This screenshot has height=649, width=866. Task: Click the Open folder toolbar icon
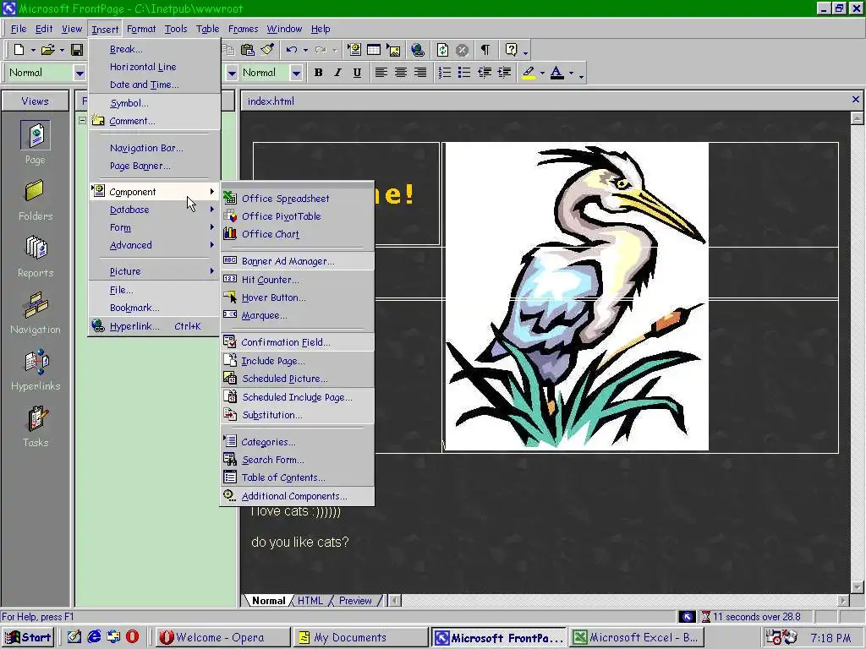pyautogui.click(x=48, y=50)
